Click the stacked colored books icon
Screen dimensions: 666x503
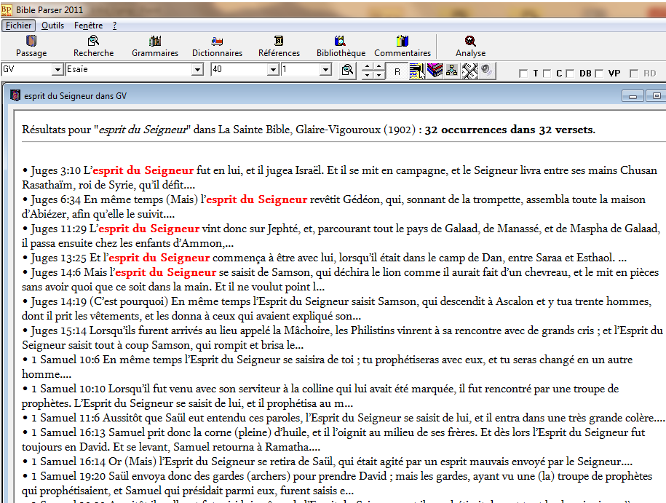[x=435, y=70]
